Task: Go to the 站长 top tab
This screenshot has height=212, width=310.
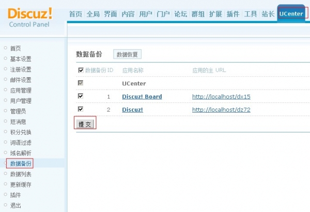Action: [x=268, y=14]
